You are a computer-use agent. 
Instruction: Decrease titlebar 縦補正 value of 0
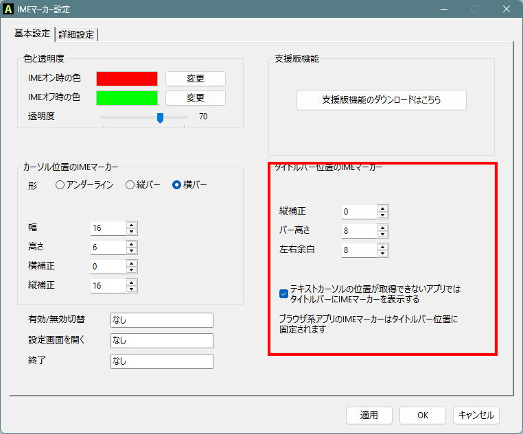pyautogui.click(x=382, y=215)
